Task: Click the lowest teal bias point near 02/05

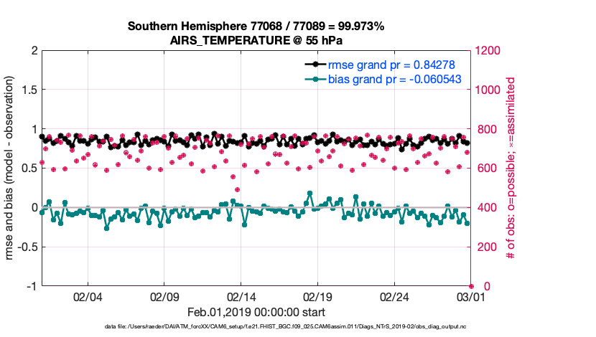Action: coord(107,228)
